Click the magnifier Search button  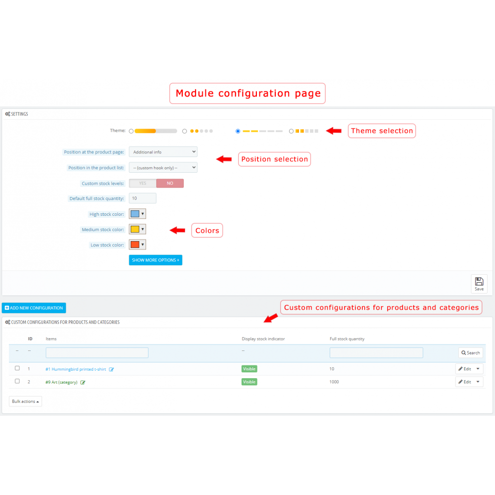click(470, 352)
